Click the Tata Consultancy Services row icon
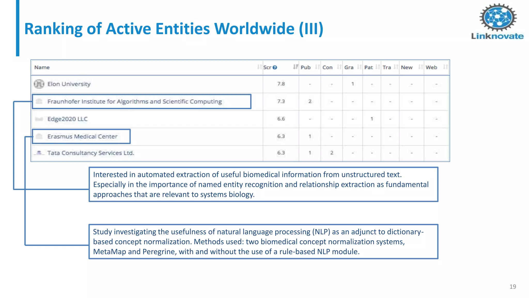529x298 pixels. [x=39, y=153]
